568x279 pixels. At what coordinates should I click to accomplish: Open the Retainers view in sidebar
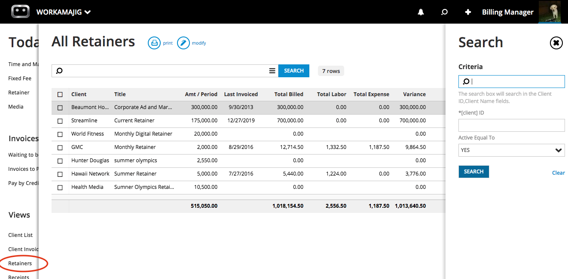tap(20, 263)
